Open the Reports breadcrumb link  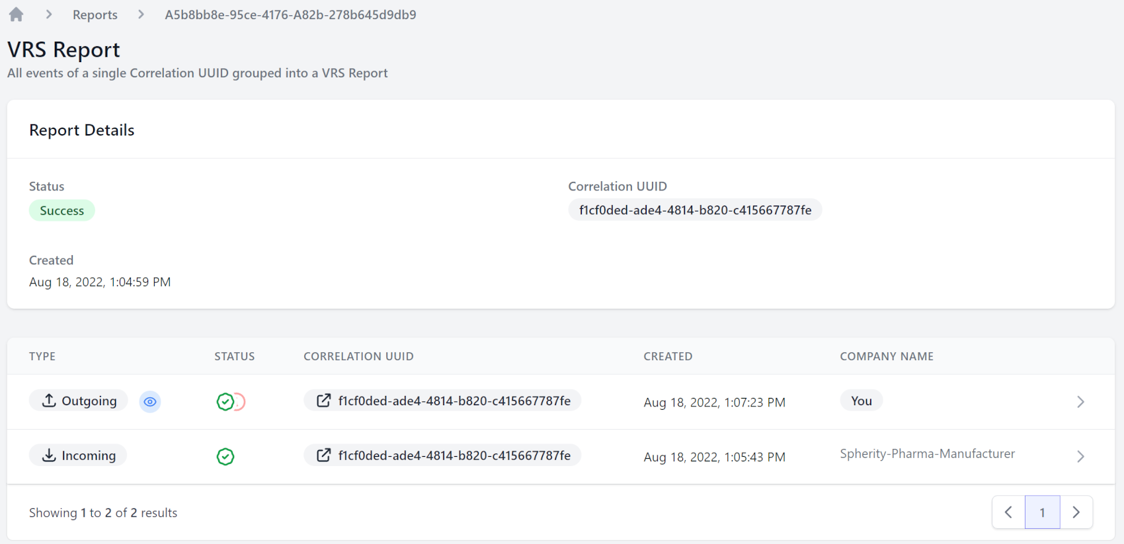(x=95, y=15)
